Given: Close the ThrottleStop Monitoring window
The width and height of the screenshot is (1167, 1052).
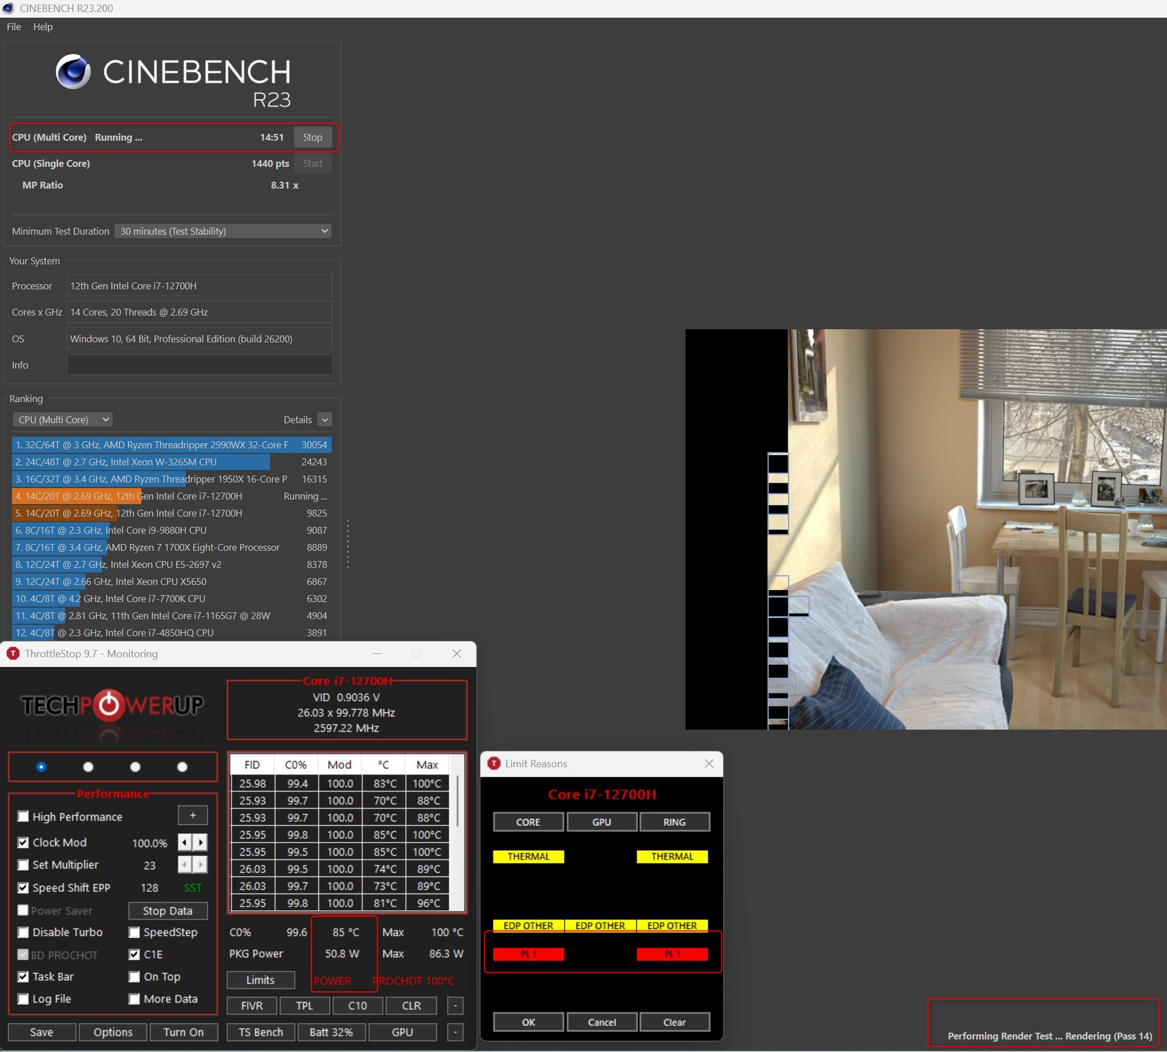Looking at the screenshot, I should [457, 654].
